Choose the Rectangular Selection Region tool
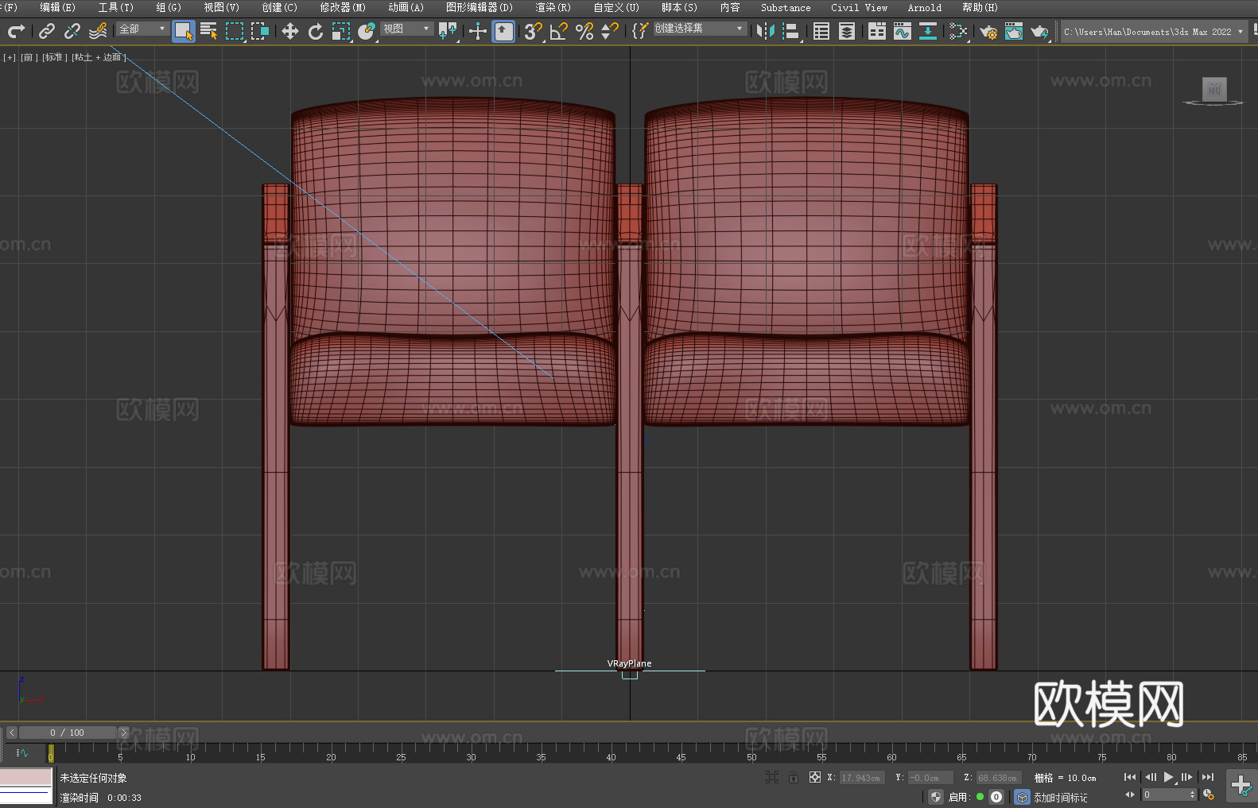 pos(235,31)
